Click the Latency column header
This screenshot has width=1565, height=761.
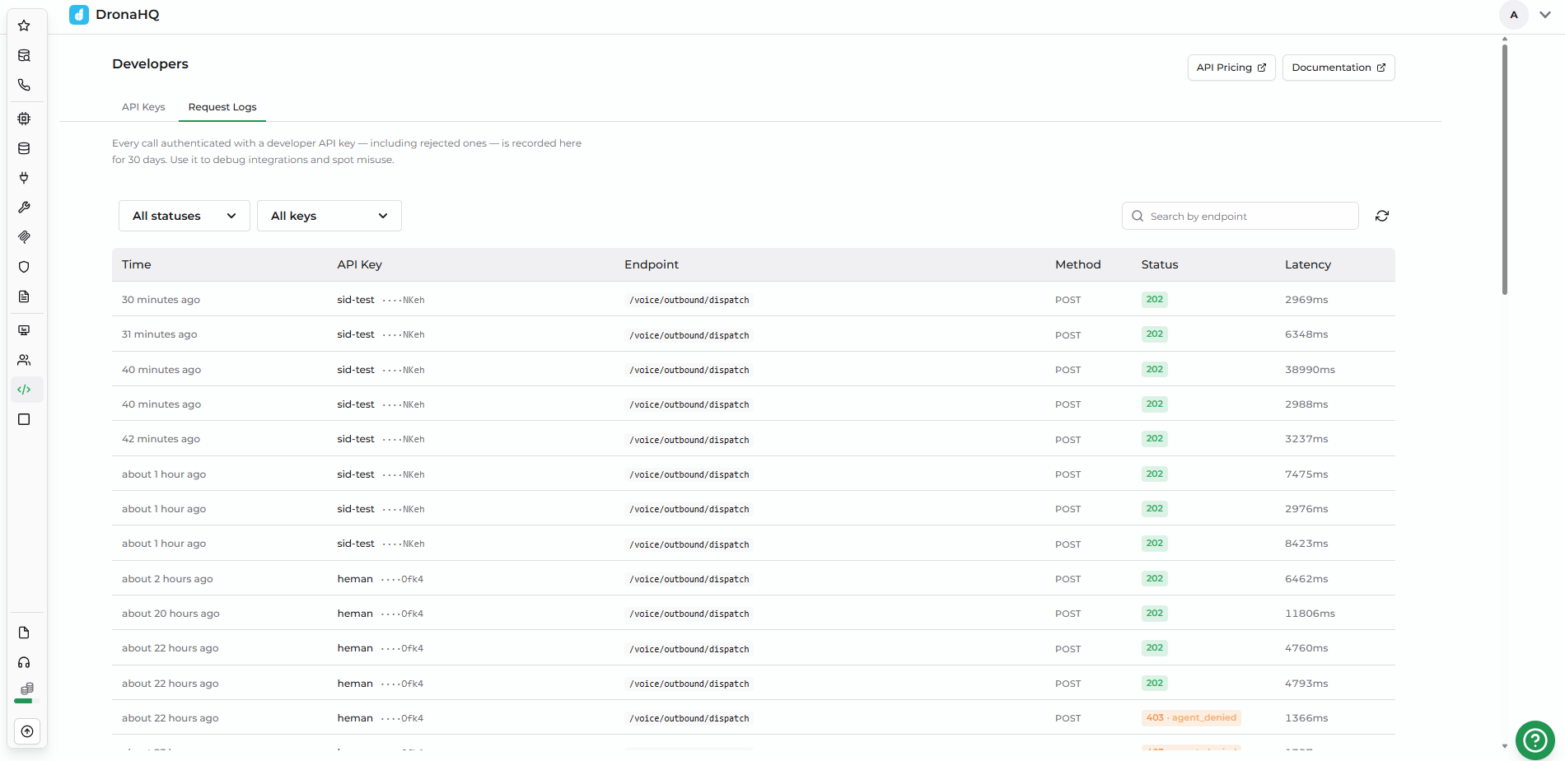coord(1308,264)
